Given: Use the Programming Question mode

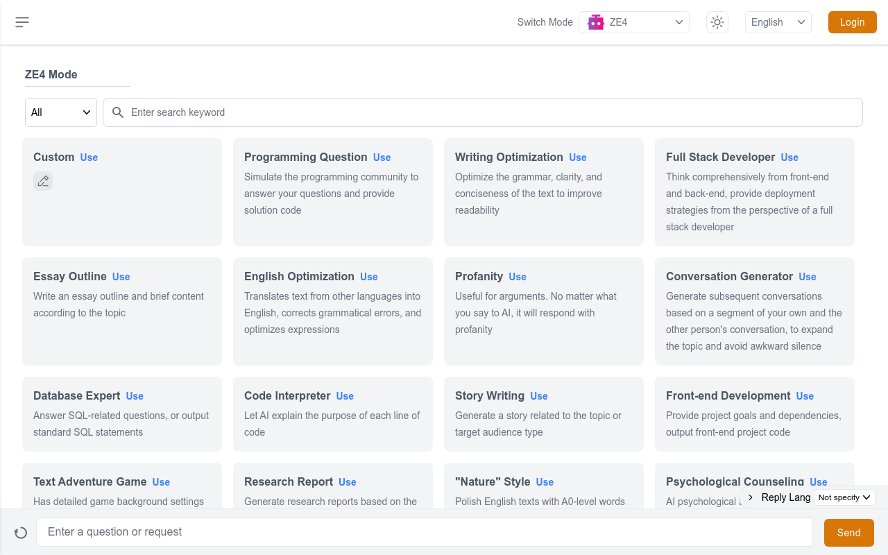Looking at the screenshot, I should coord(382,157).
